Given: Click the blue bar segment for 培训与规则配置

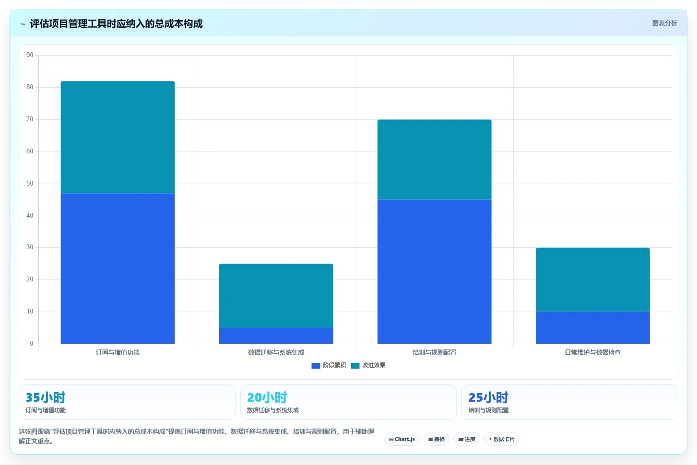Looking at the screenshot, I should point(435,271).
